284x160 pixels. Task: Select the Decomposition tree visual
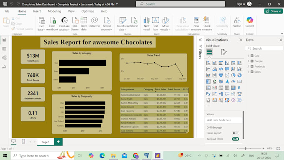pyautogui.click(x=221, y=94)
